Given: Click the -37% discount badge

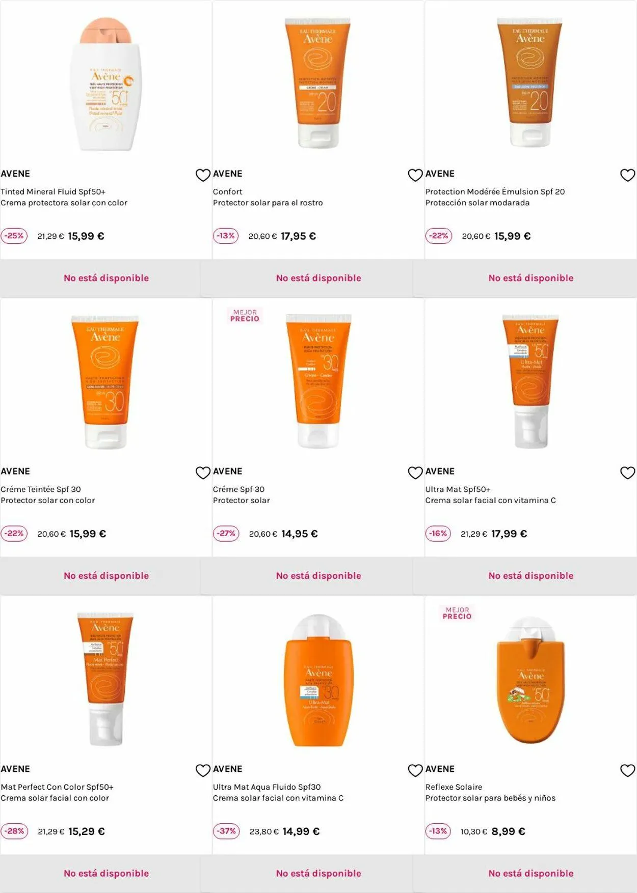Looking at the screenshot, I should 226,831.
